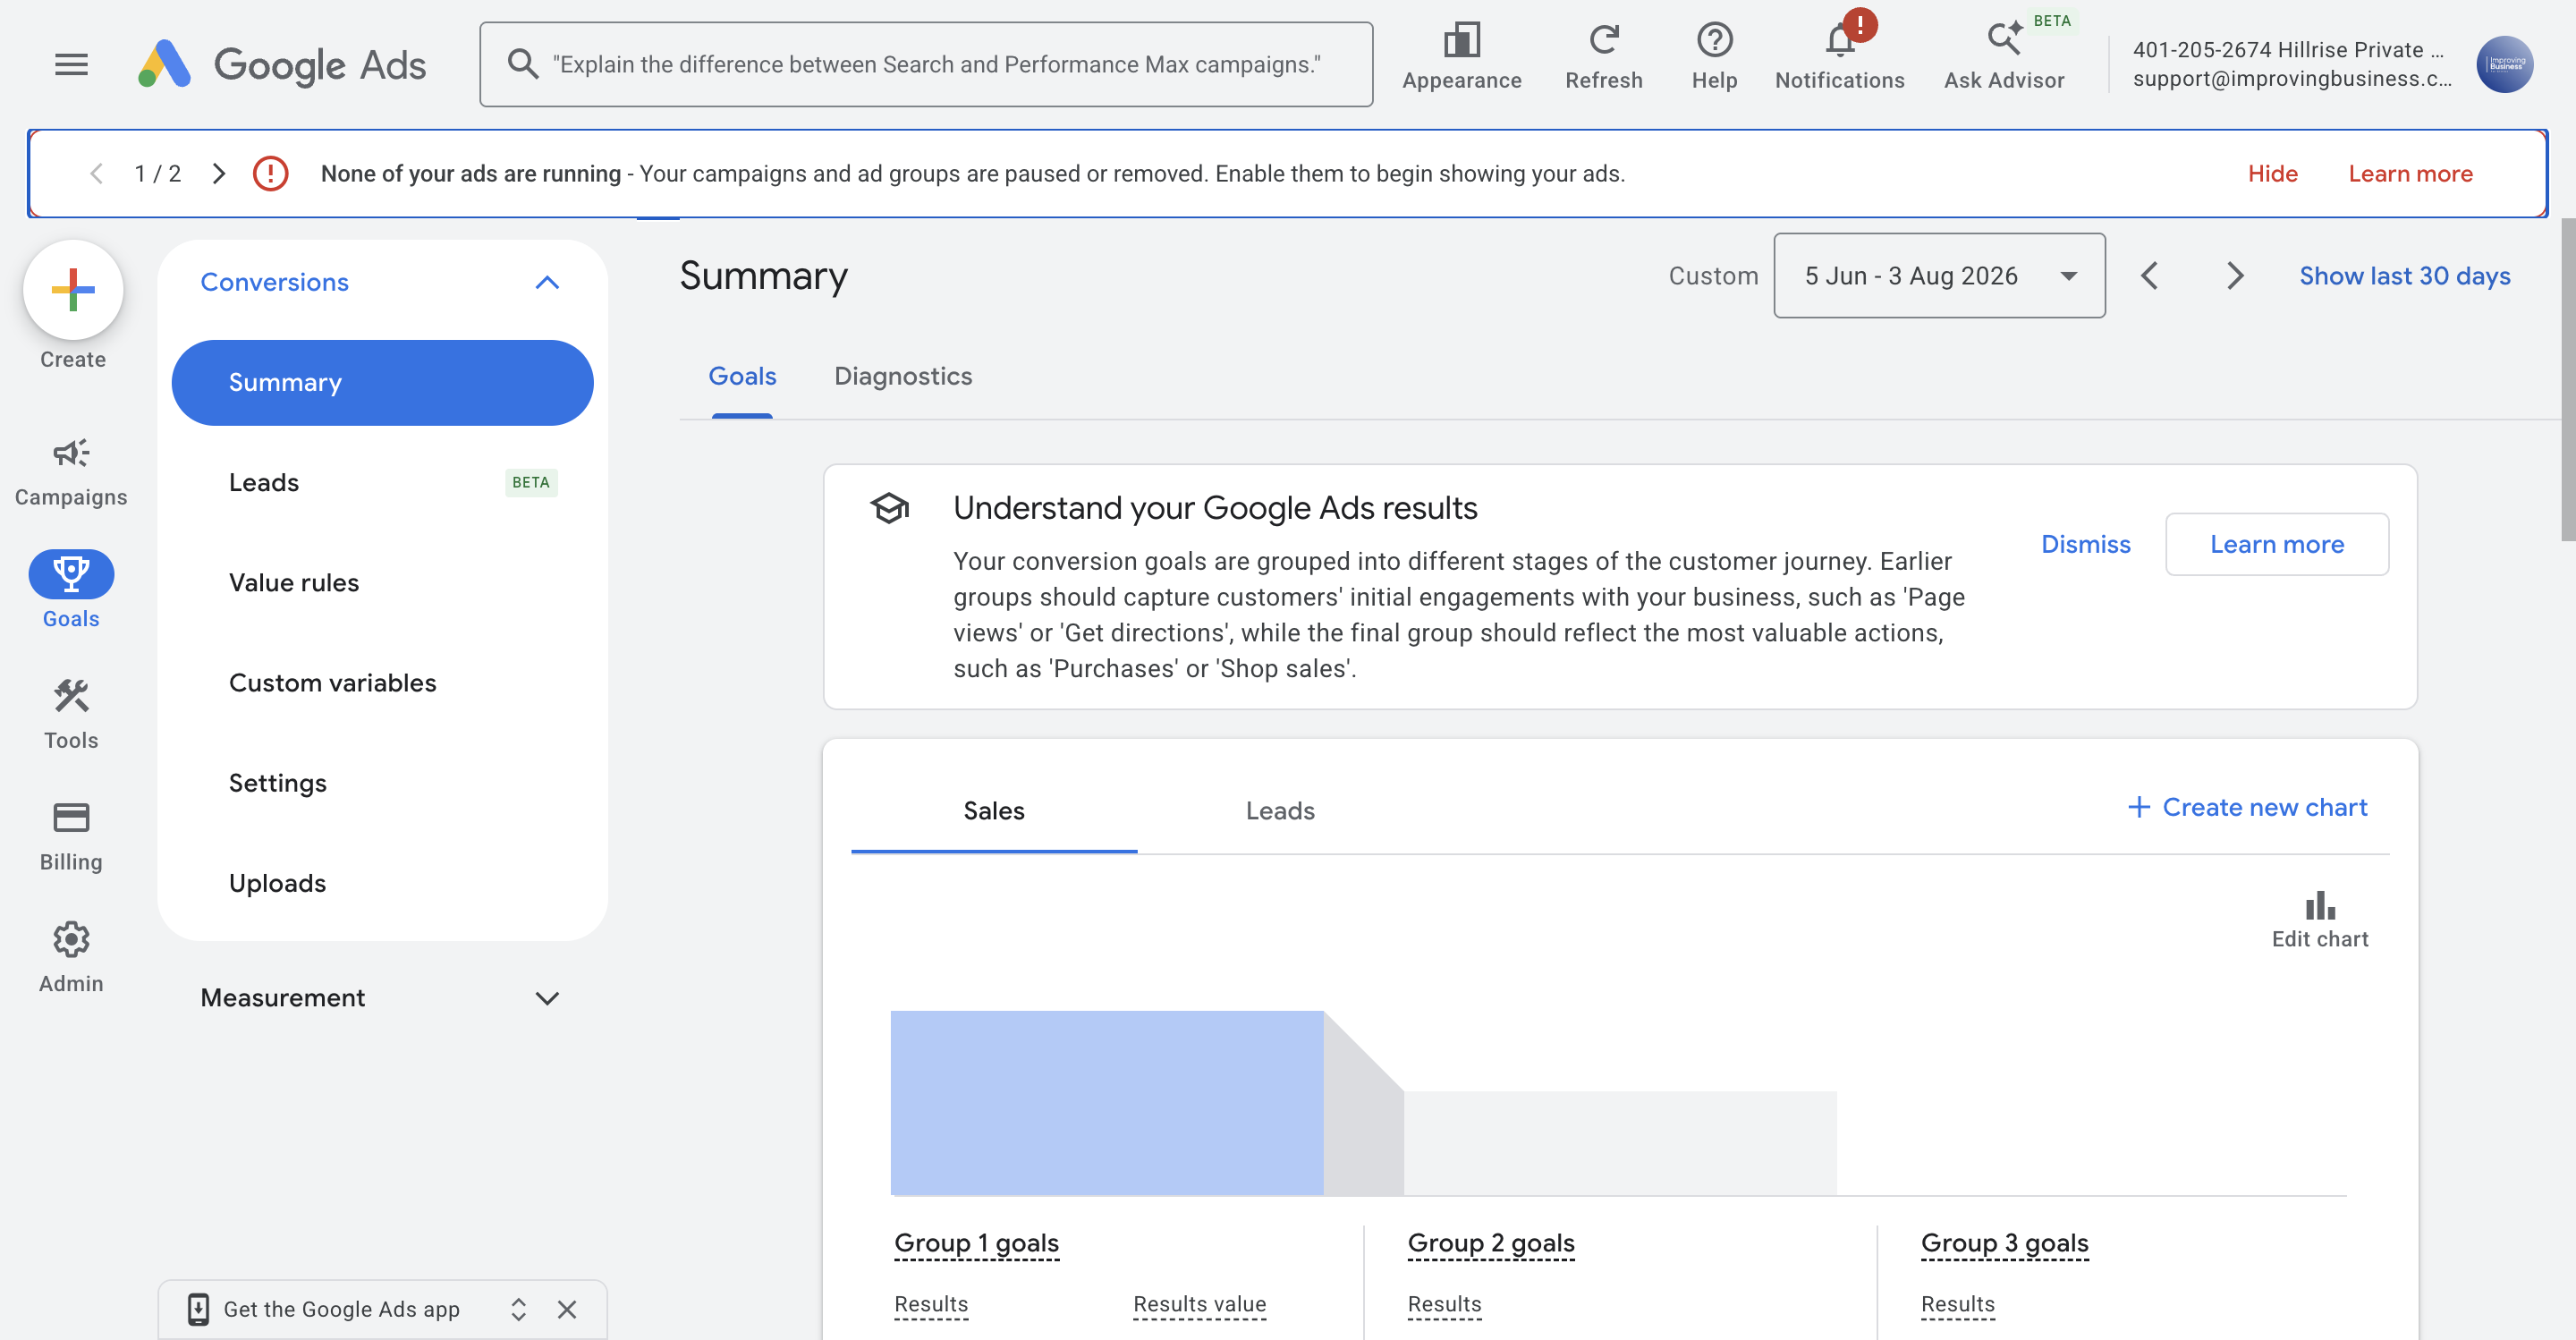Open Value rules
The height and width of the screenshot is (1340, 2576).
[x=382, y=582]
